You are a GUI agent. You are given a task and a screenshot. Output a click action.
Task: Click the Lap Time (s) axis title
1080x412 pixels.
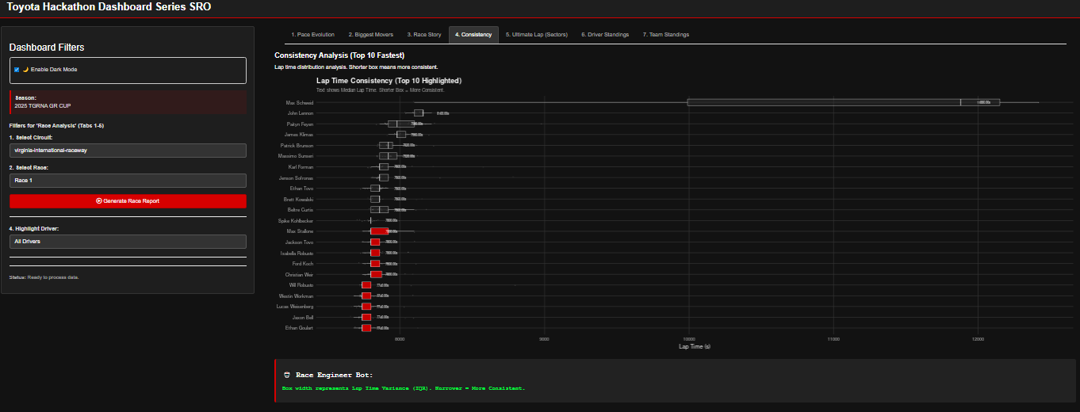click(x=695, y=346)
